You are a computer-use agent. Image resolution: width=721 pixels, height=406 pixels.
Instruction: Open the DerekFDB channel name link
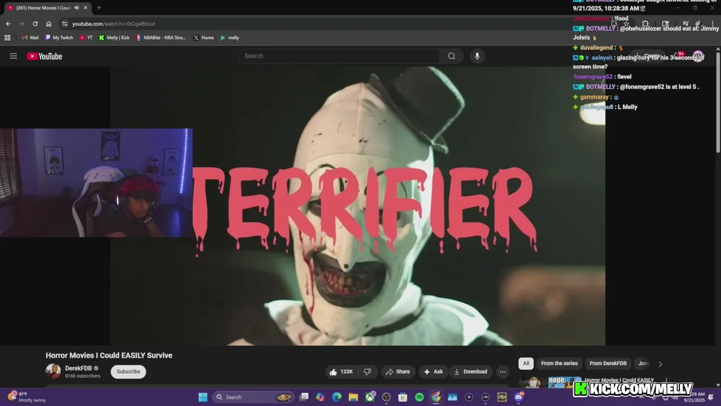coord(78,368)
